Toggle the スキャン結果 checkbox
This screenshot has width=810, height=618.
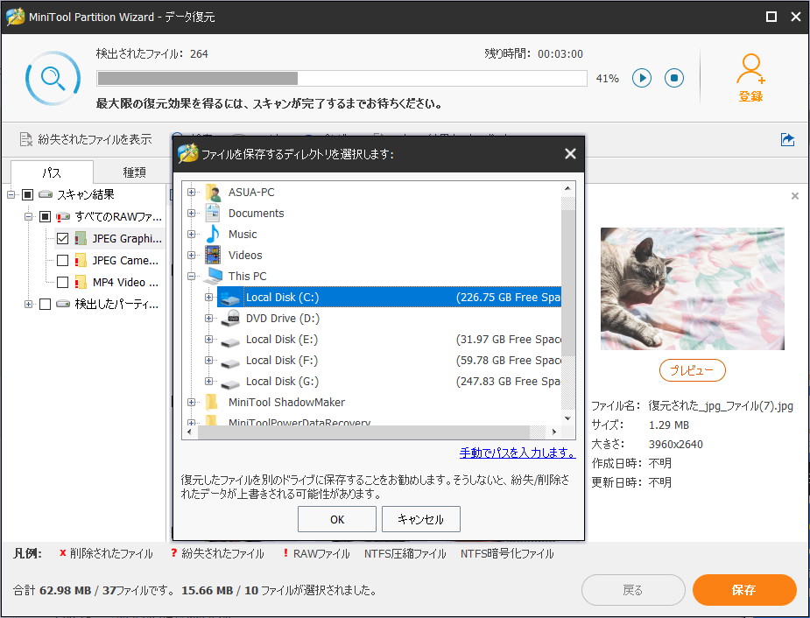click(28, 194)
